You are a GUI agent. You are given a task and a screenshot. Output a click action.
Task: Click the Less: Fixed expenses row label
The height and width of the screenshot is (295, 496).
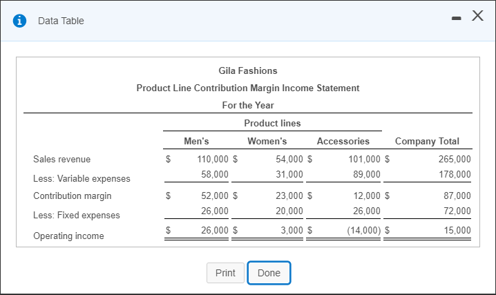pyautogui.click(x=77, y=216)
